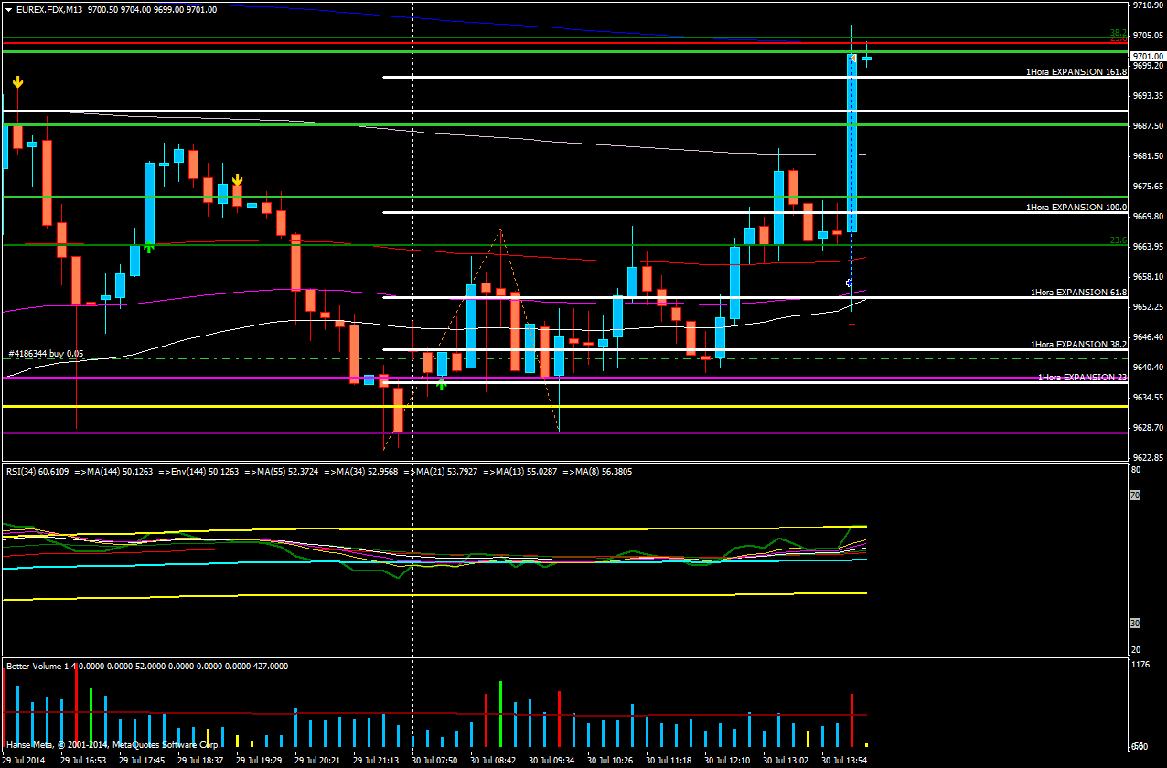Click the leftmost yellow down arrow signal
Viewport: 1167px width, 768px height.
click(x=17, y=82)
